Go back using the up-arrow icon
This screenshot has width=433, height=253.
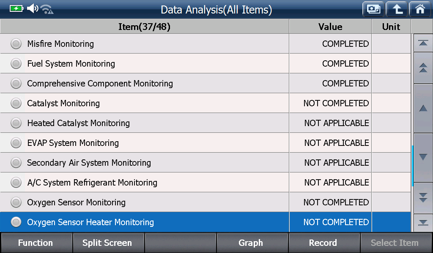point(397,9)
